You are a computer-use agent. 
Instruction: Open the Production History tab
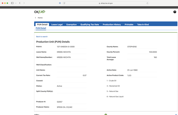coord(111,25)
